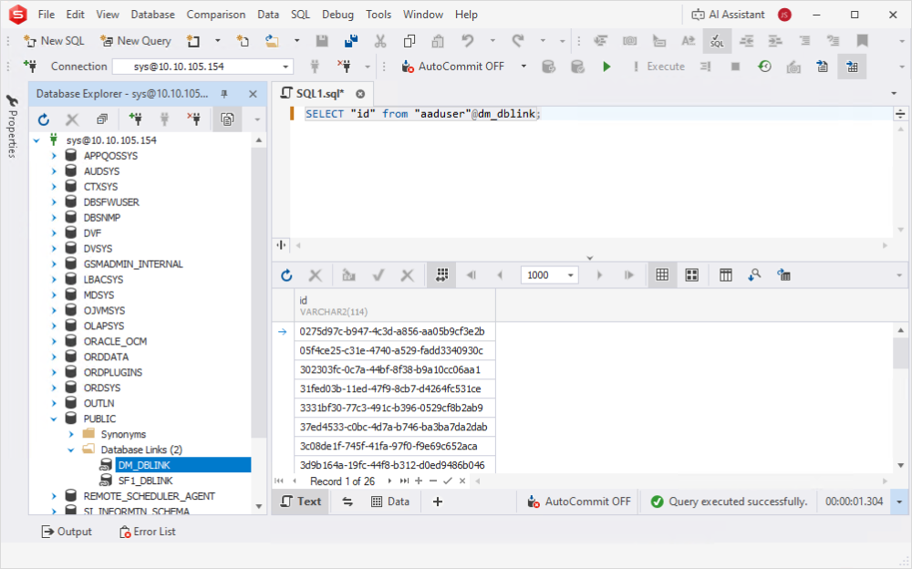912x569 pixels.
Task: Click the refresh icon in the data grid toolbar
Action: [286, 274]
